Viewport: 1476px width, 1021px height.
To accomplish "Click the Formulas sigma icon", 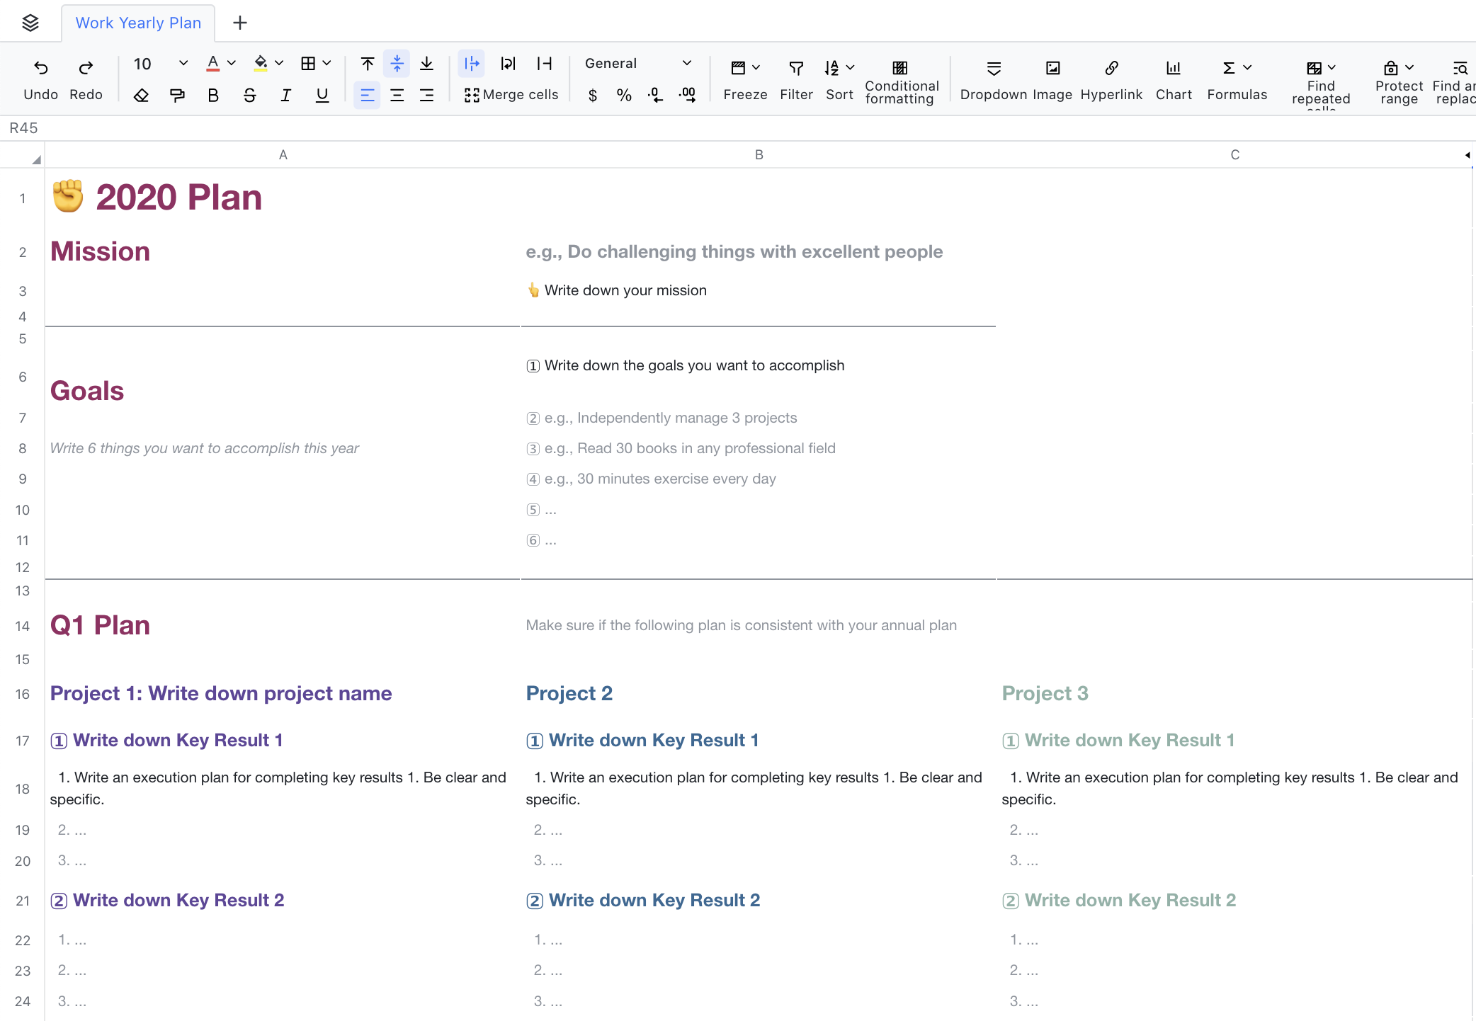I will point(1229,68).
